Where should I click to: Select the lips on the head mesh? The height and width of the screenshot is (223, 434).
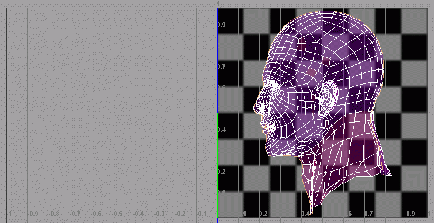pos(267,128)
